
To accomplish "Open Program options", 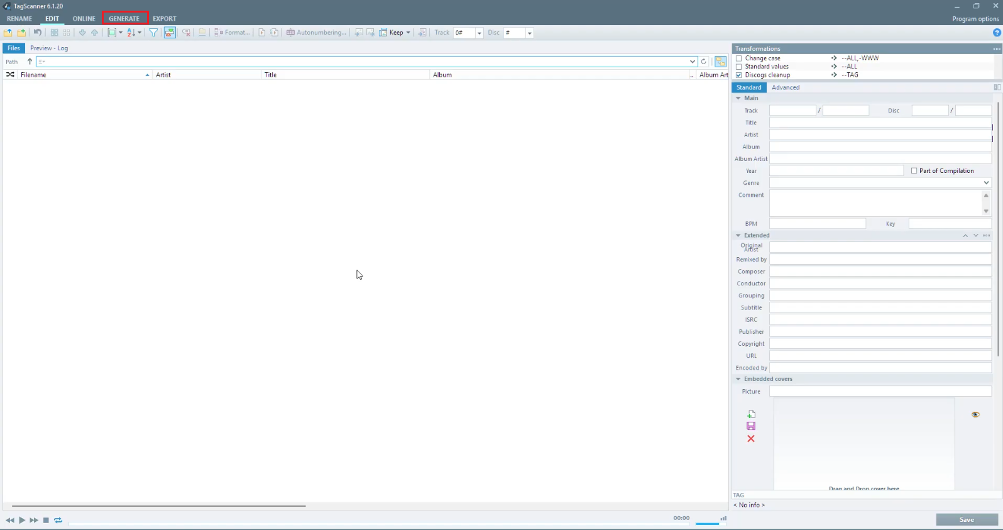I will pyautogui.click(x=975, y=19).
